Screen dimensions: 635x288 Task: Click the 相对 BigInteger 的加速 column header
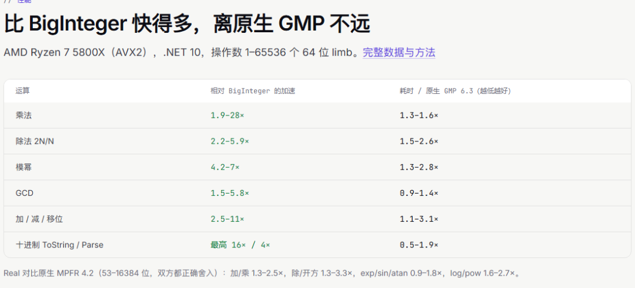253,91
